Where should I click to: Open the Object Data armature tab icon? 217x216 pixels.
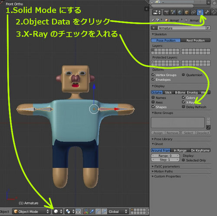[200, 12]
